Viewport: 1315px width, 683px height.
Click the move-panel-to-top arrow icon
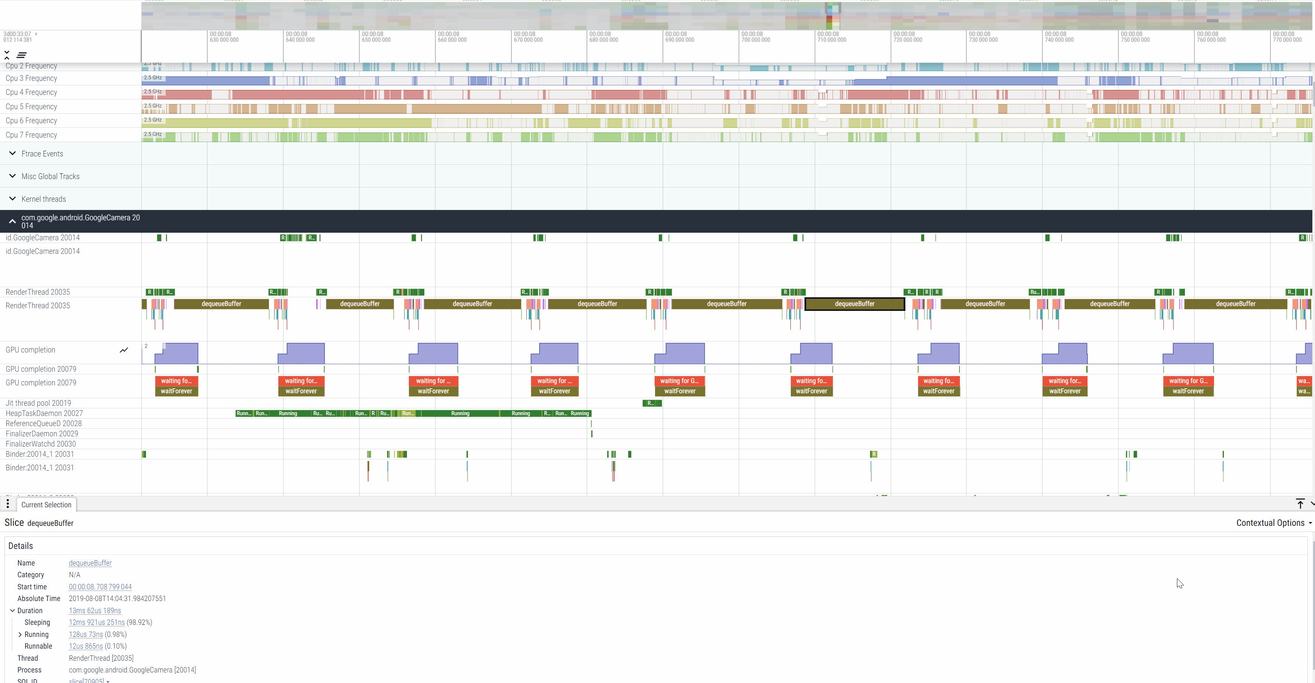[1300, 504]
